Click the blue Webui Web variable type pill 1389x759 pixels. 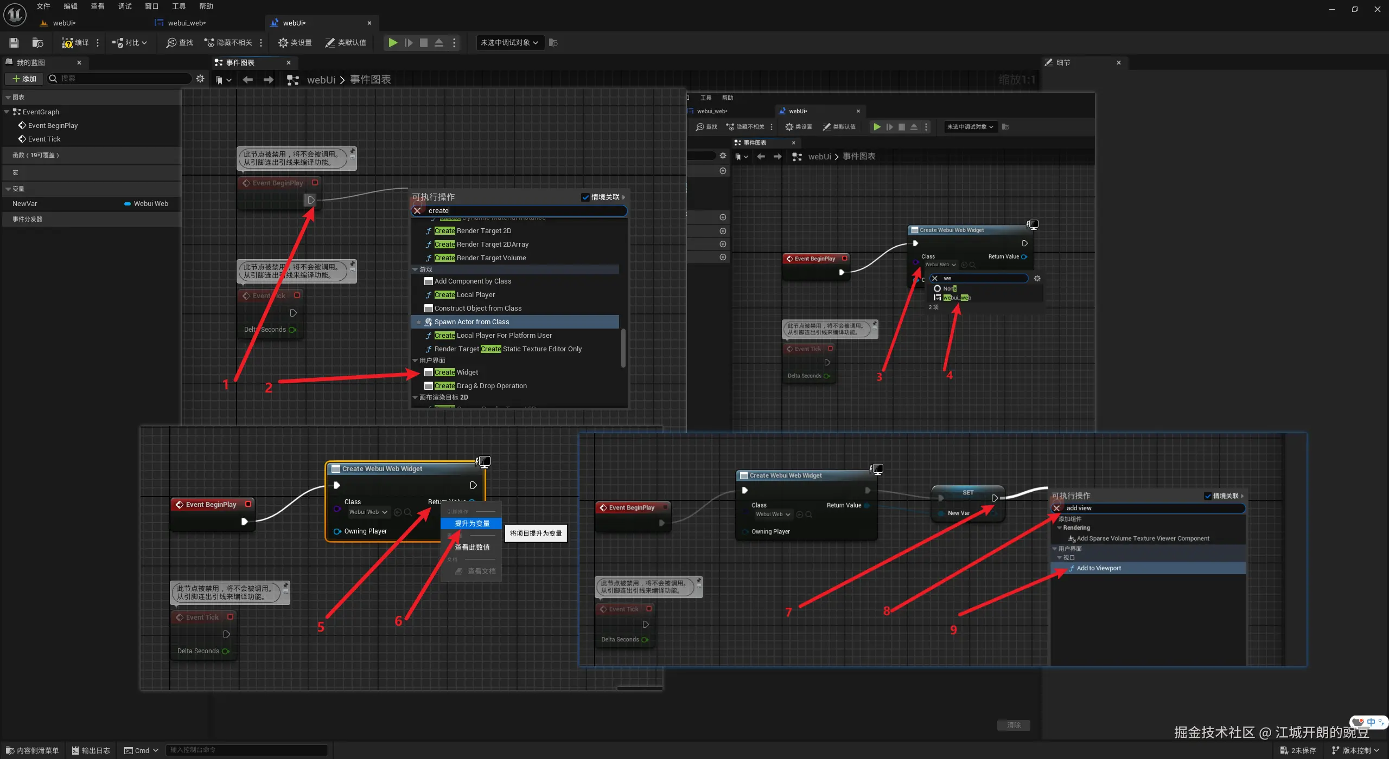tap(128, 204)
